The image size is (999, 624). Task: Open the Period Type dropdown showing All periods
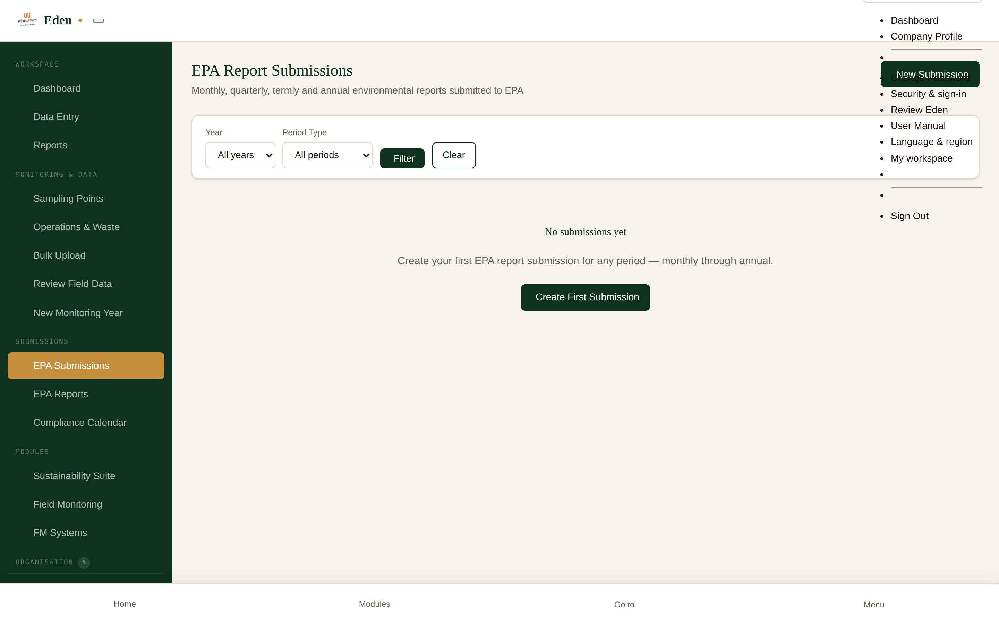tap(327, 155)
